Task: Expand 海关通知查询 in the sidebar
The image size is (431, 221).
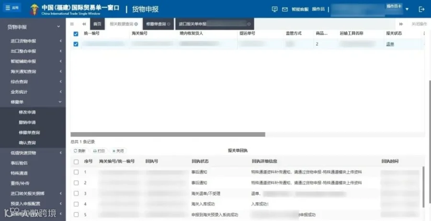Action: click(33, 71)
